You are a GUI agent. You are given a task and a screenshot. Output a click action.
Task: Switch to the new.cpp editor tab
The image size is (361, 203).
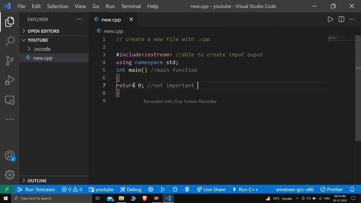[111, 20]
